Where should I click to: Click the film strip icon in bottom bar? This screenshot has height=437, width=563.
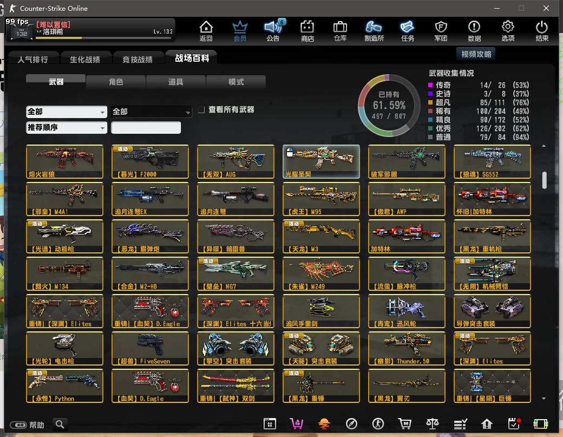click(541, 424)
